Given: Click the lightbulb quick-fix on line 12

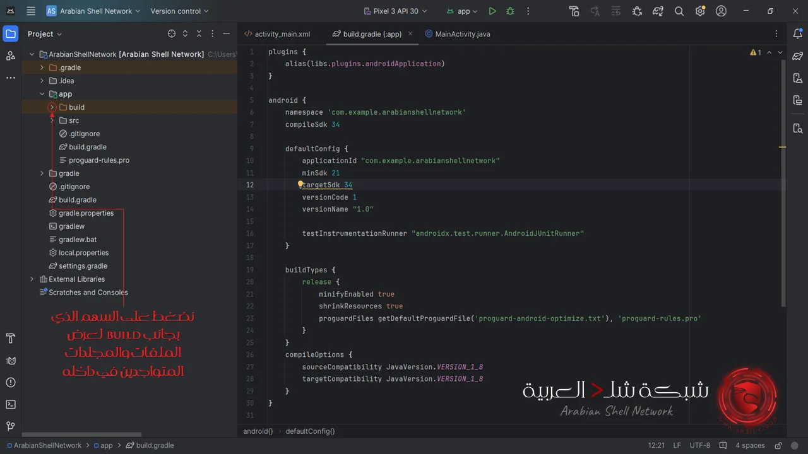Looking at the screenshot, I should (300, 185).
